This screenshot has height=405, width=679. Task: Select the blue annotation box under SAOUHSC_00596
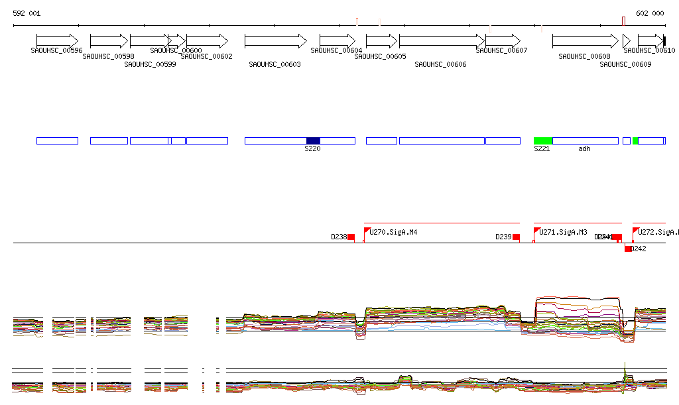[57, 141]
